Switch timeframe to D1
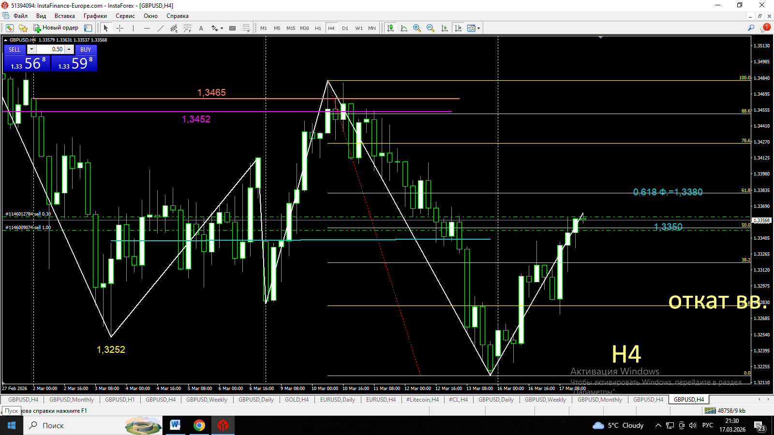 click(x=345, y=28)
